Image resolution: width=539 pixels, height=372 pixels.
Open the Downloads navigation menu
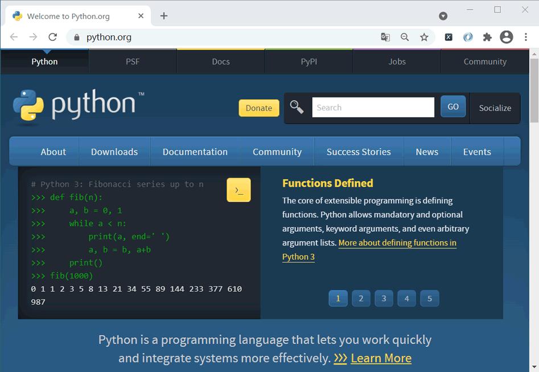[x=114, y=152]
